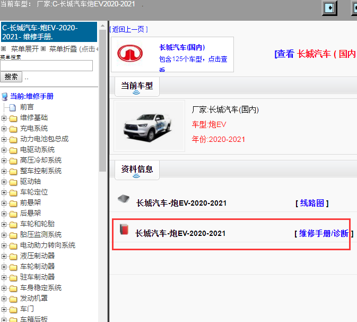Viewport: 357px width, 322px height.
Task: Click the 当前:维修手册 root icon
Action: click(x=4, y=97)
